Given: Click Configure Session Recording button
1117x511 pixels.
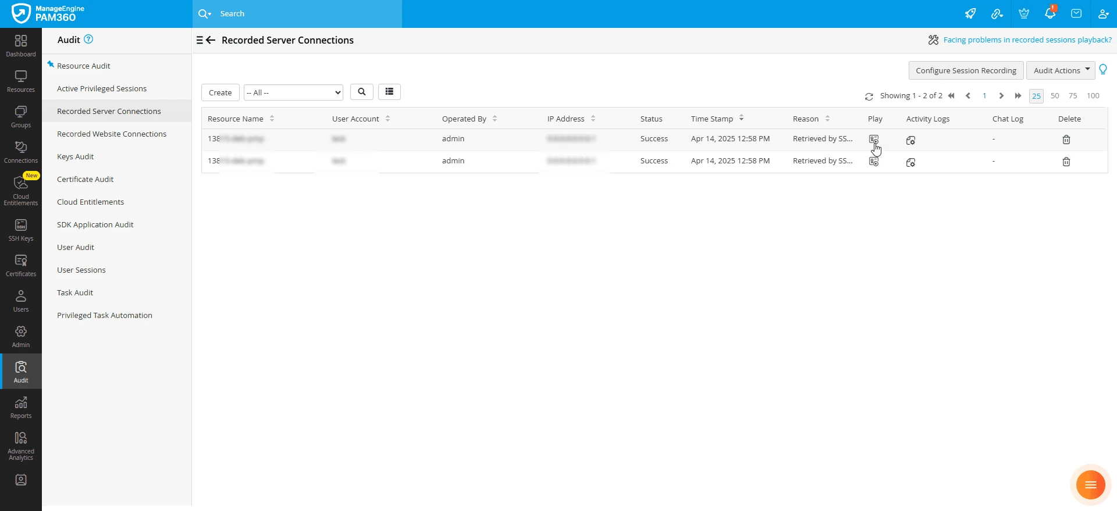Looking at the screenshot, I should coord(966,70).
